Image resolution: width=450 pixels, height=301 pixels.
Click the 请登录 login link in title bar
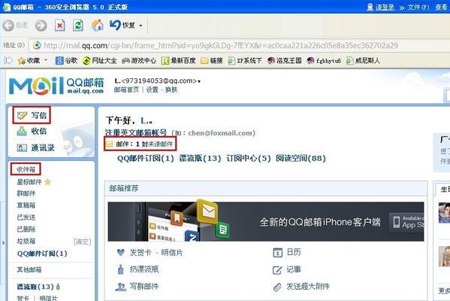pos(385,7)
